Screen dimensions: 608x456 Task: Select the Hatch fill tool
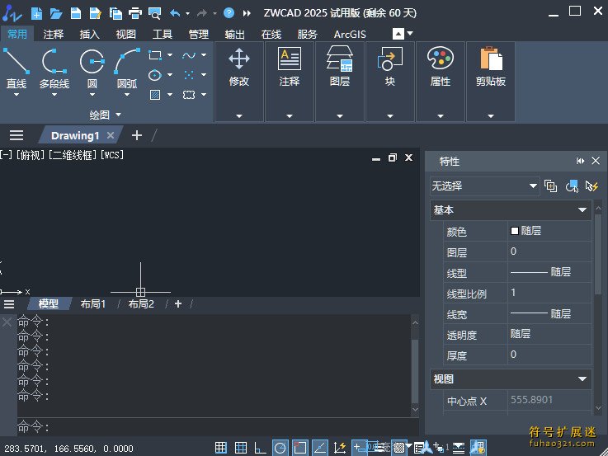(x=155, y=95)
